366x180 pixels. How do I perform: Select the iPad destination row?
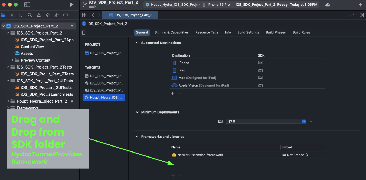click(248, 70)
